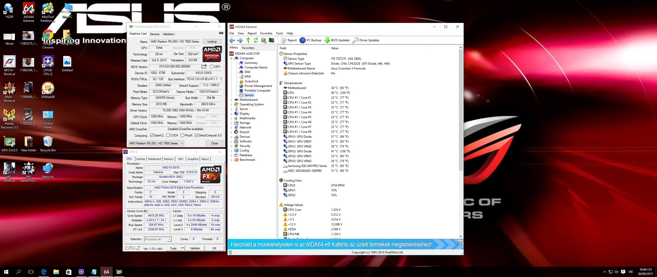Select Overclock in the AIDA64 tree
This screenshot has height=277, width=657.
pos(251,81)
